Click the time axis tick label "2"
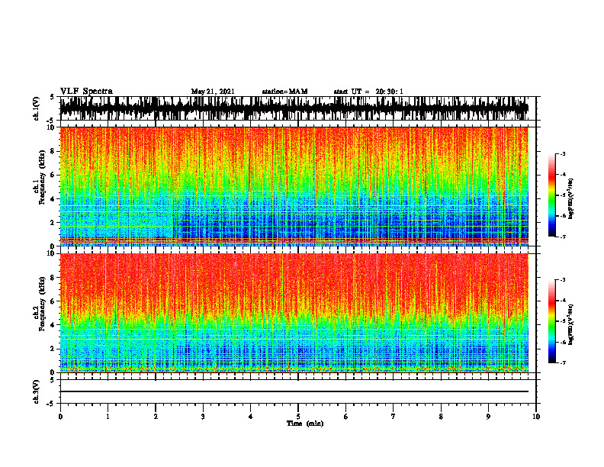The width and height of the screenshot is (604, 467). 156,417
